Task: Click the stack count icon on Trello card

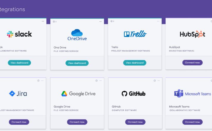Action: (112, 21)
